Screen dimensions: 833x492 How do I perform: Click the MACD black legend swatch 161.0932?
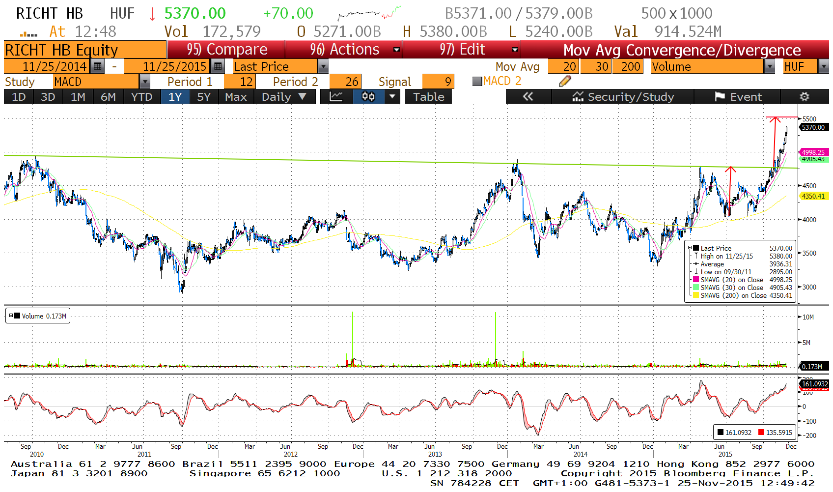(x=721, y=433)
